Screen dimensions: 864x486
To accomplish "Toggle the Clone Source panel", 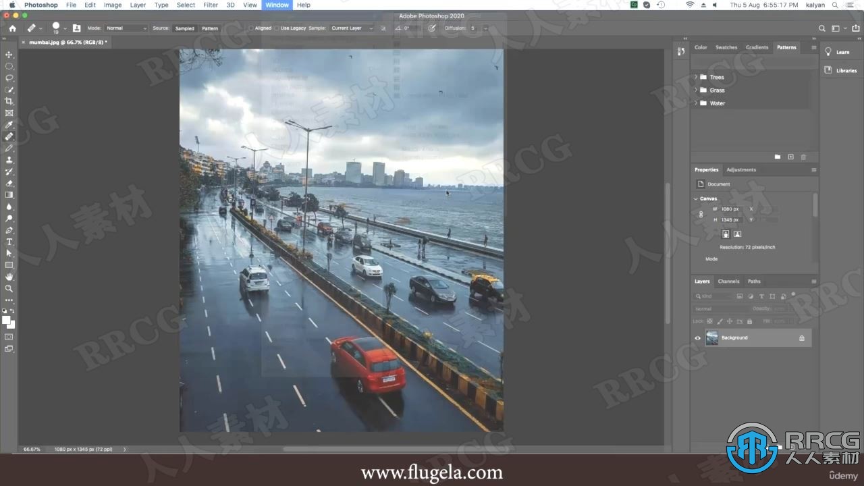I will coord(76,28).
